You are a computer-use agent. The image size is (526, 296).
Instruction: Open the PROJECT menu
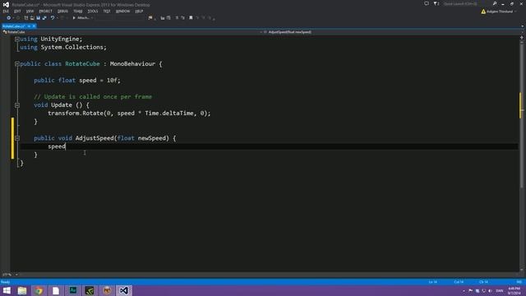pos(46,11)
